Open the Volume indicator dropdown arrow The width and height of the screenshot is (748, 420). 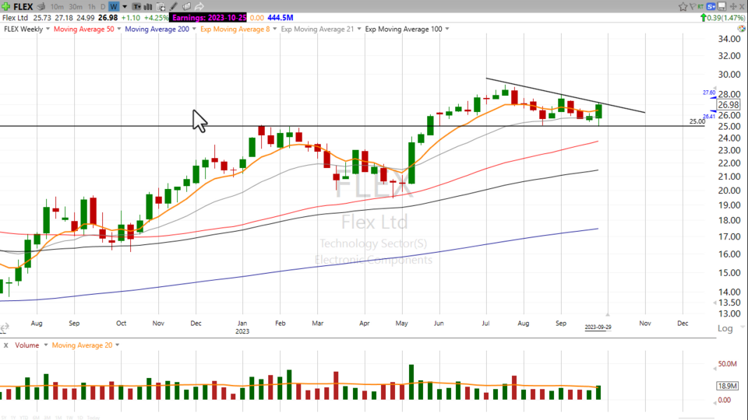pyautogui.click(x=46, y=345)
